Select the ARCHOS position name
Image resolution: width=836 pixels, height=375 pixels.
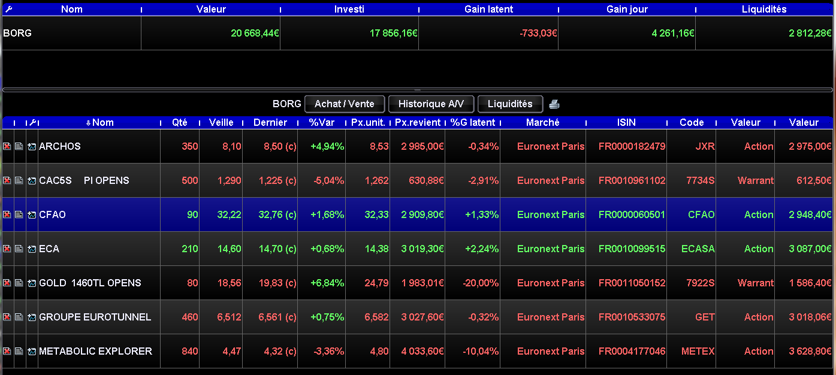pyautogui.click(x=60, y=147)
